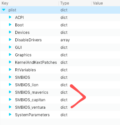Click the dict type of RtVariables

(x=64, y=70)
